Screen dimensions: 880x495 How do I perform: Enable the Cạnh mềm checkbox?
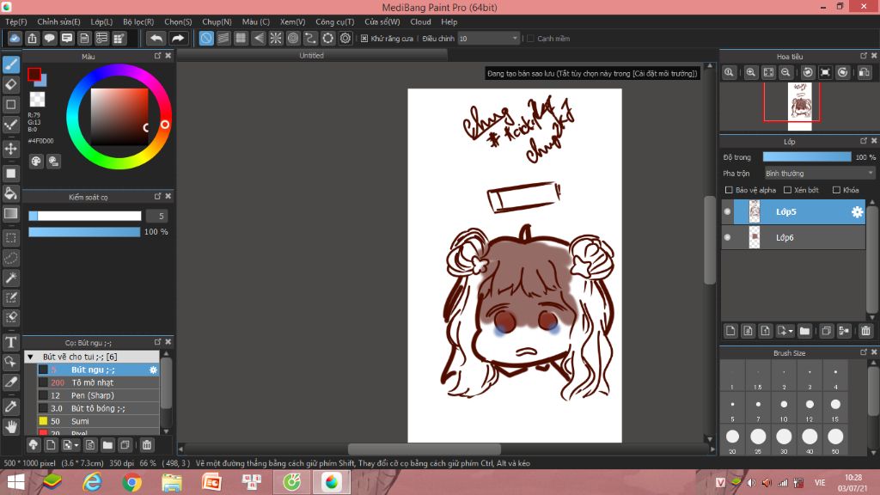coord(530,39)
